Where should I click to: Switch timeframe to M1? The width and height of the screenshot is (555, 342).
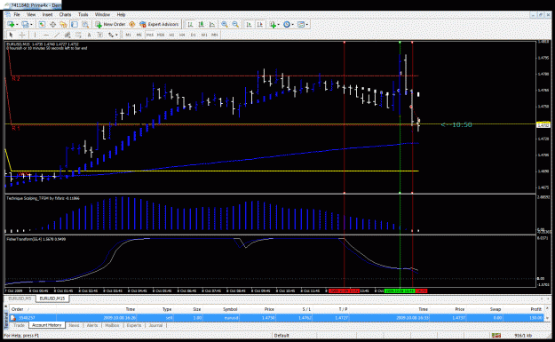click(x=129, y=35)
